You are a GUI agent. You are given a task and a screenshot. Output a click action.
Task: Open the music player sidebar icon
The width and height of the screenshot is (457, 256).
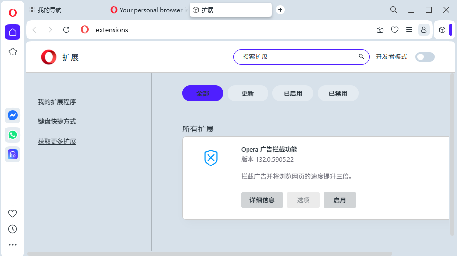click(x=13, y=154)
